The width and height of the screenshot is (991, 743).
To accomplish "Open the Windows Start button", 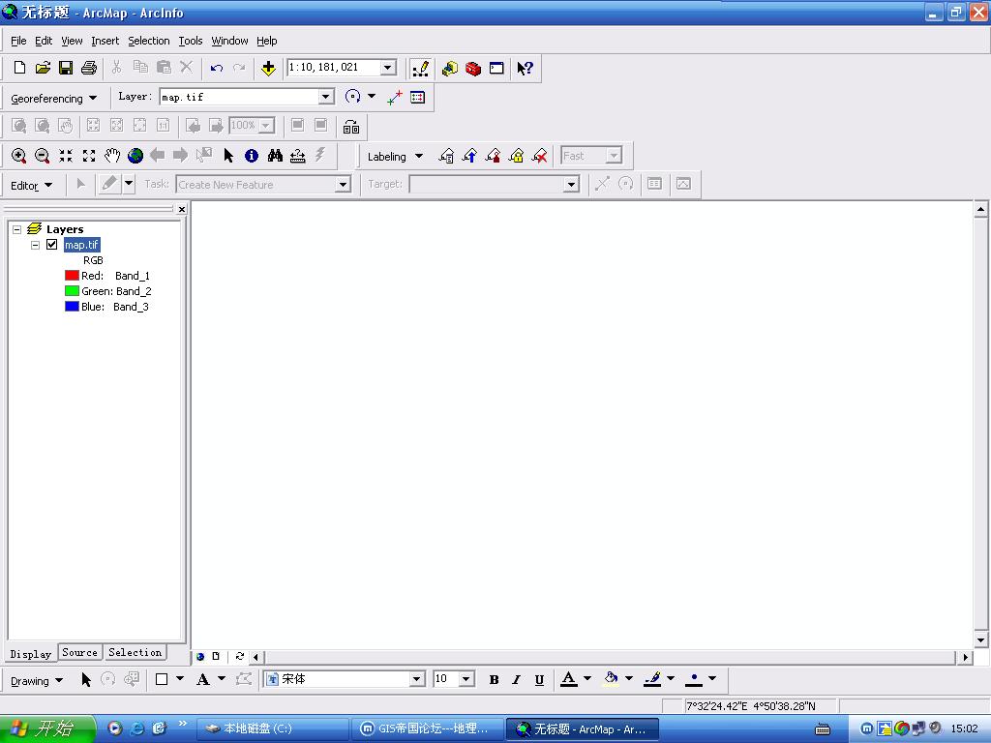I will [47, 729].
